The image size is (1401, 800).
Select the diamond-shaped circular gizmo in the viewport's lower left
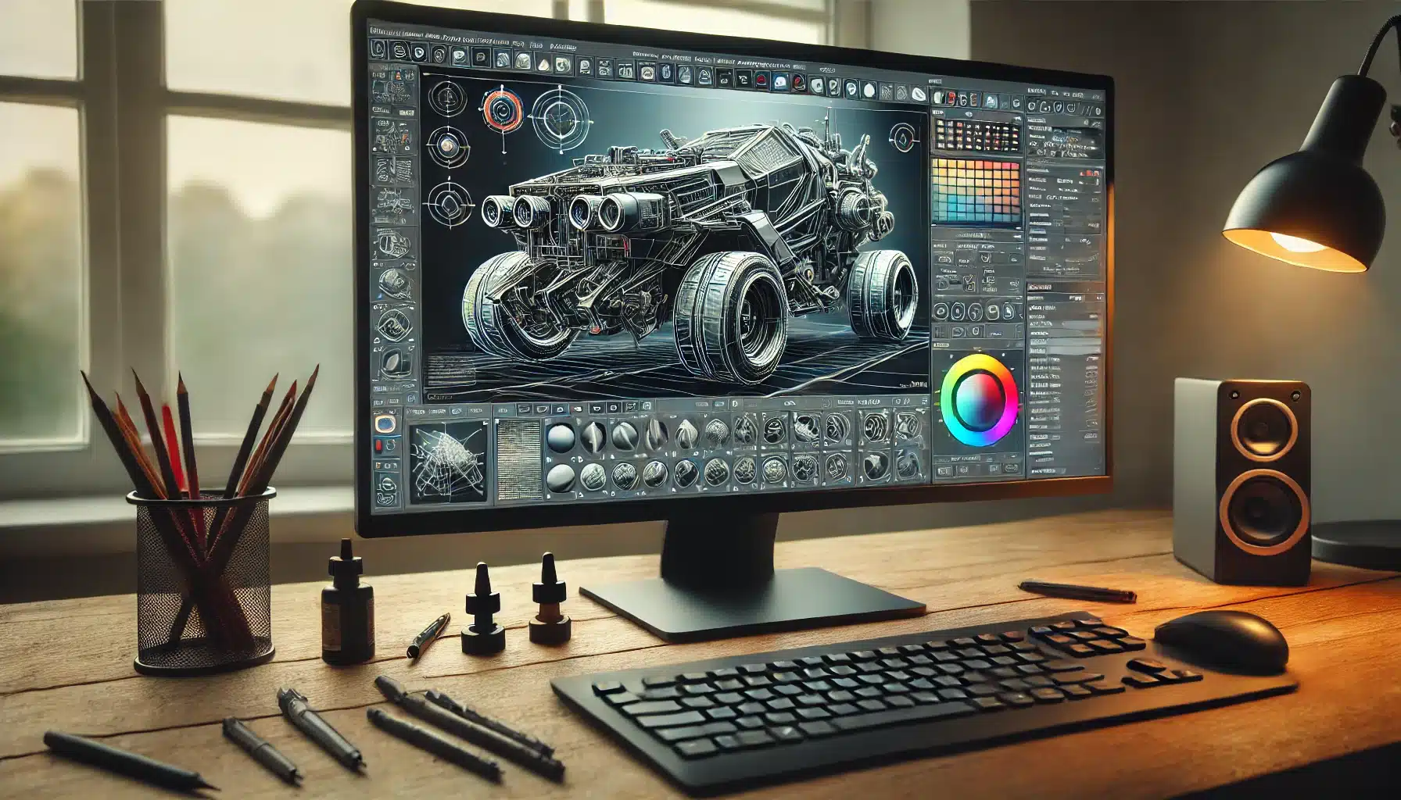pyautogui.click(x=450, y=203)
